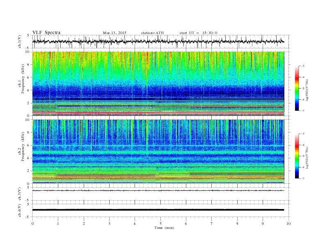Click time axis tick label "0"
The image size is (325, 251).
click(32, 224)
